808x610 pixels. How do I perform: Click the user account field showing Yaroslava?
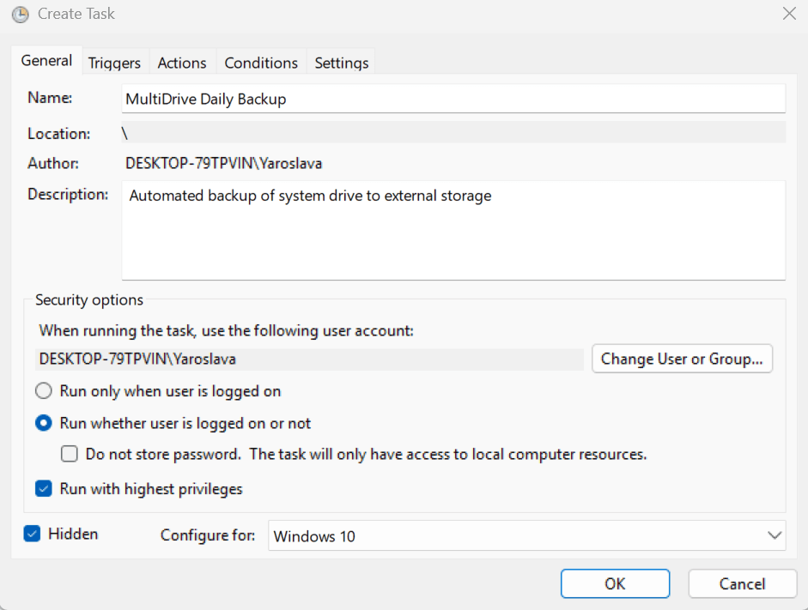click(309, 359)
